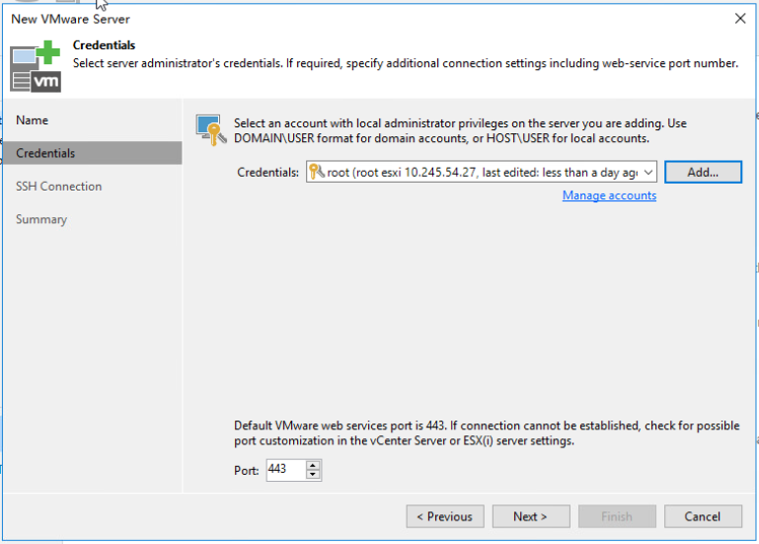The height and width of the screenshot is (544, 759).
Task: Cancel the New VMware Server wizard
Action: [x=703, y=516]
